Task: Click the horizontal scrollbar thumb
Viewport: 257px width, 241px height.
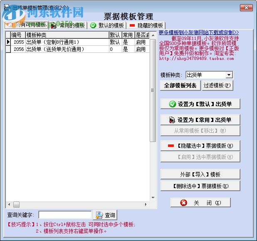Action: point(16,204)
